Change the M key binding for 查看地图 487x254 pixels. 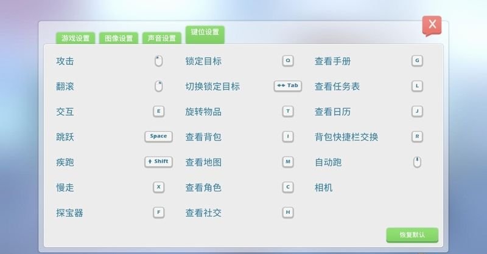[288, 162]
